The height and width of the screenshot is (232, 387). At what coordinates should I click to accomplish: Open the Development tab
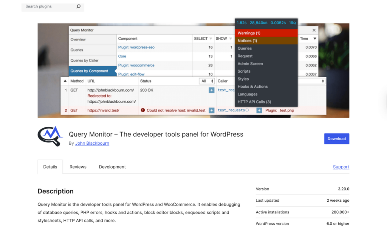pyautogui.click(x=112, y=167)
